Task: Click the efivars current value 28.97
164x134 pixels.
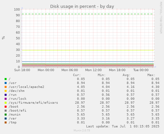Action: tap(80, 103)
